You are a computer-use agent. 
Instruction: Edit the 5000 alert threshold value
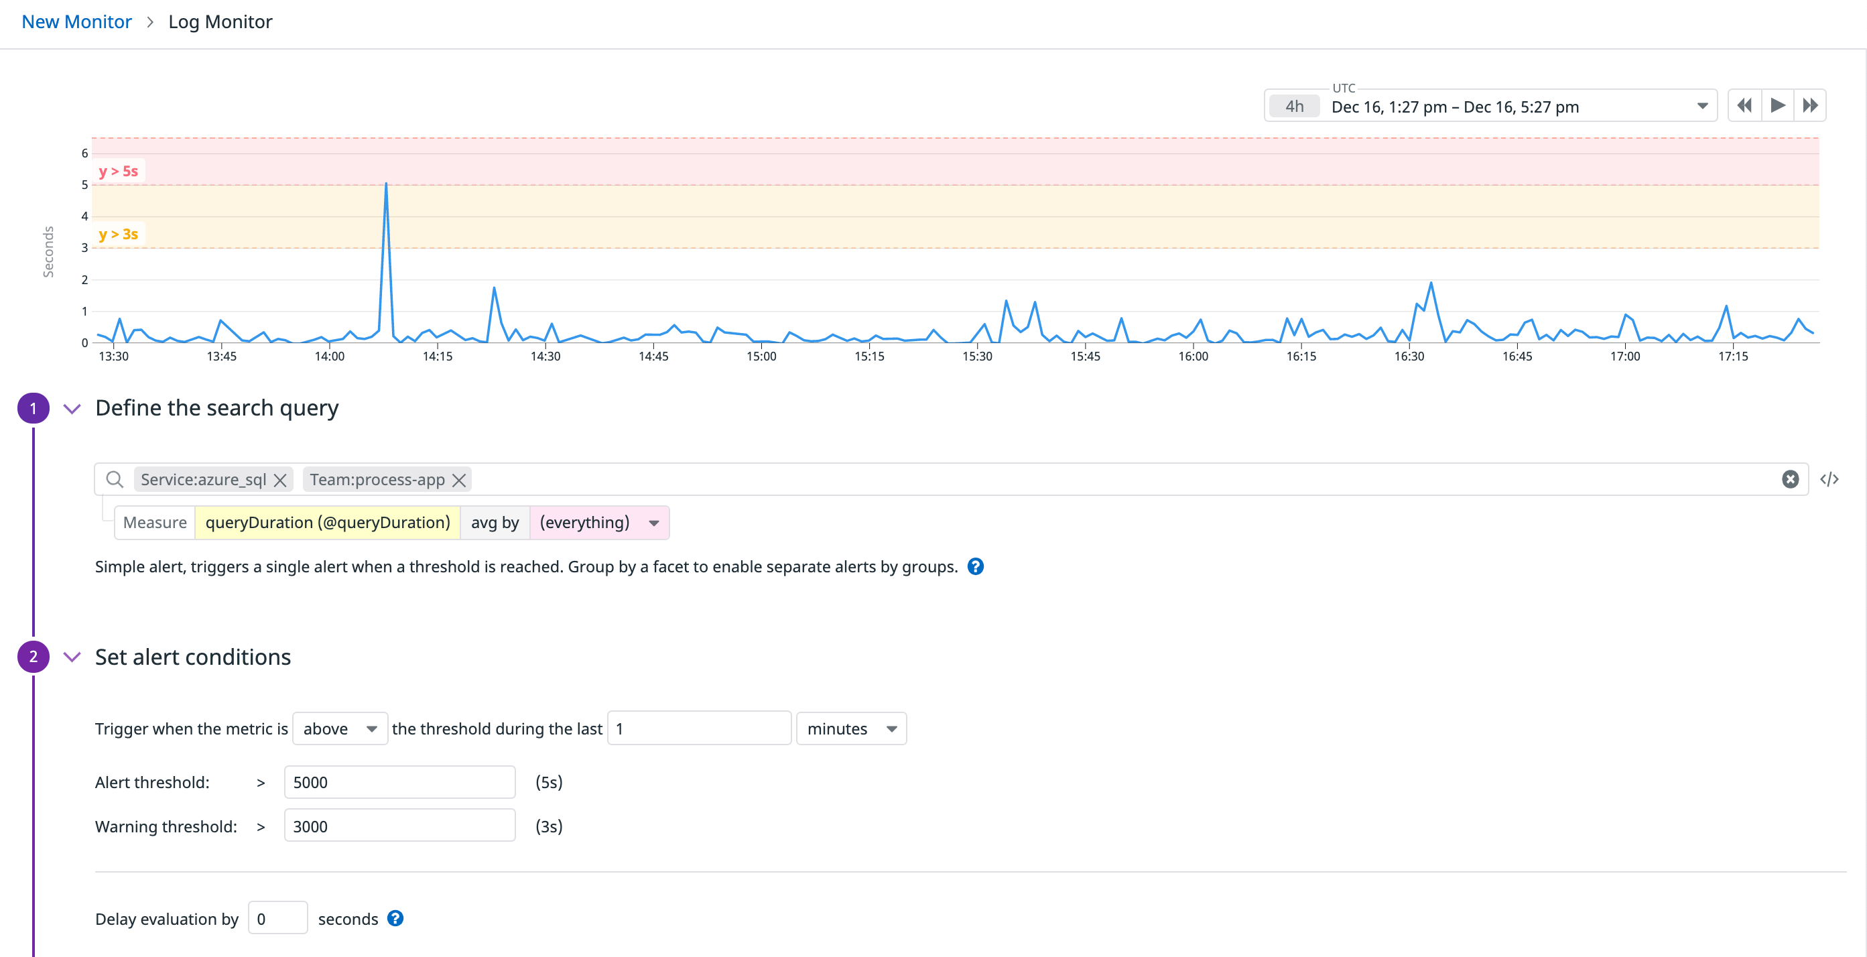pyautogui.click(x=399, y=782)
